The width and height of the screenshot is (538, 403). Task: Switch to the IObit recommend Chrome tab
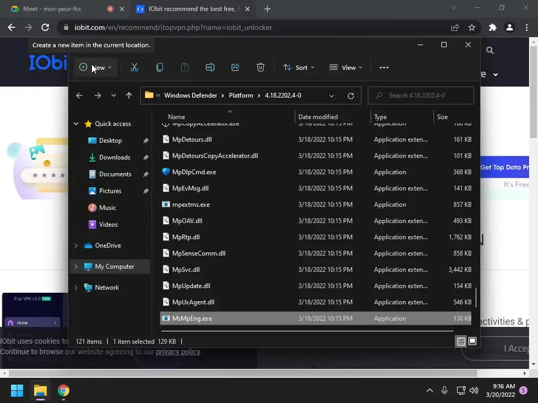(192, 9)
